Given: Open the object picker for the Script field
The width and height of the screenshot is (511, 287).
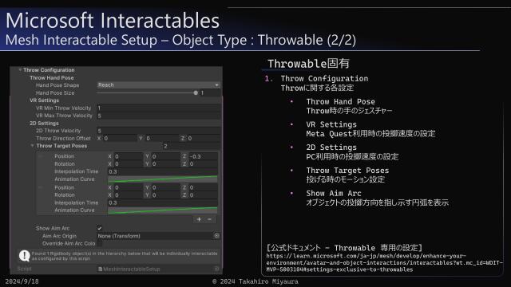Looking at the screenshot, I should 216,269.
